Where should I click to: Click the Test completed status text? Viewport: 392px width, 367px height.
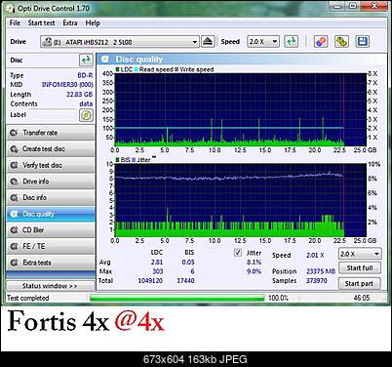point(28,298)
